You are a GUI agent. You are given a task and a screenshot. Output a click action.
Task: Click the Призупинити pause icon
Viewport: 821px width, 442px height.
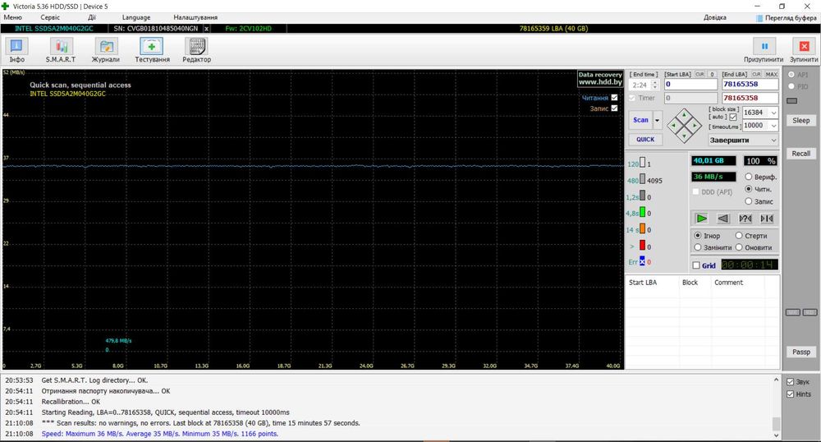point(764,48)
